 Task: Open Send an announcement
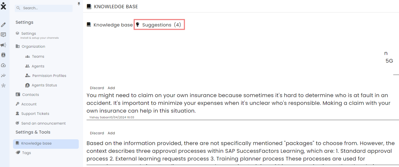pyautogui.click(x=43, y=123)
